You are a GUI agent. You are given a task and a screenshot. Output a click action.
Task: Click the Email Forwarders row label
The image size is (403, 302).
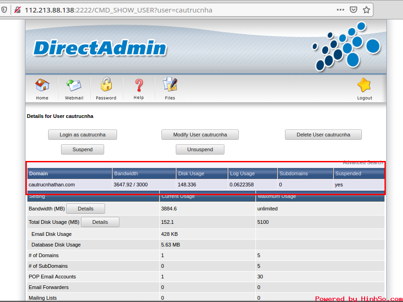pyautogui.click(x=49, y=287)
